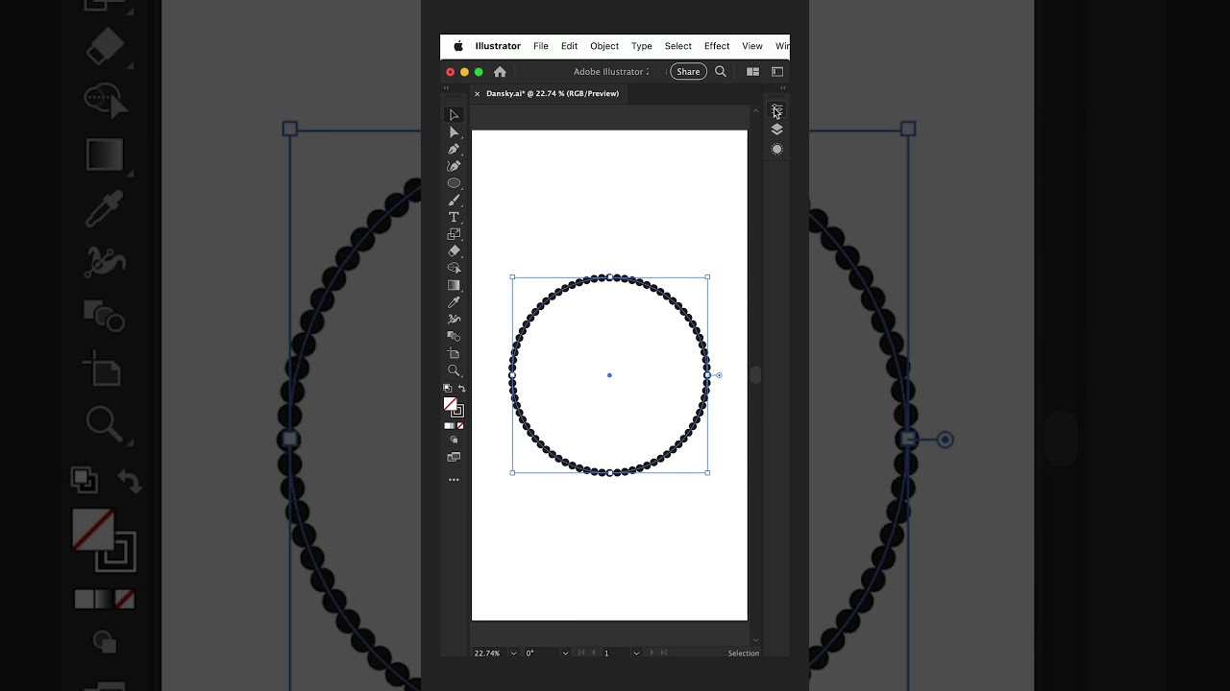The height and width of the screenshot is (691, 1230).
Task: Go to next artboard button
Action: (652, 654)
